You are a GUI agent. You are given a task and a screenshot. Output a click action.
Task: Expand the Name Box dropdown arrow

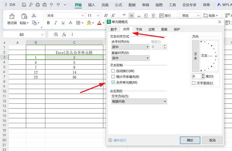(42, 35)
